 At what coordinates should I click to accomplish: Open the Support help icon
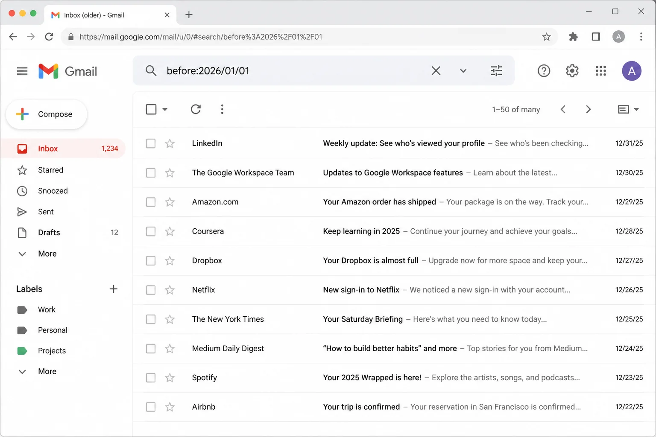click(544, 71)
